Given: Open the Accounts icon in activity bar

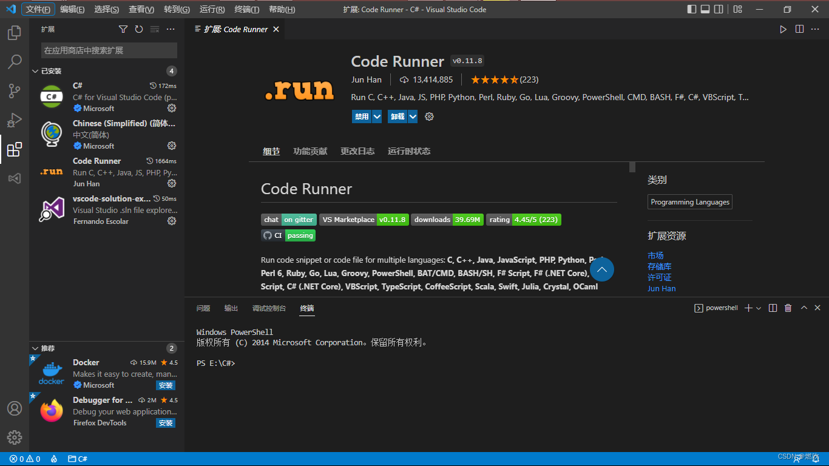Looking at the screenshot, I should coord(15,408).
